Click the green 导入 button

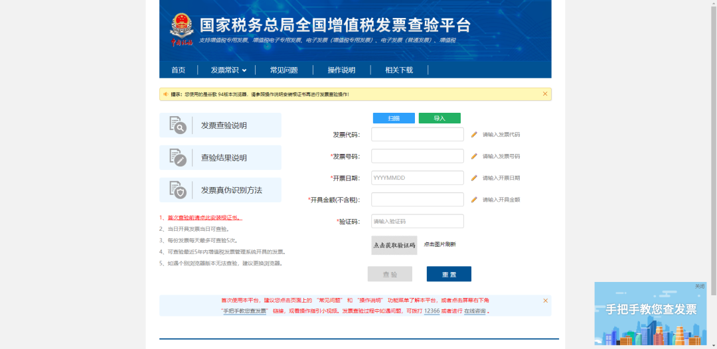[x=439, y=118]
